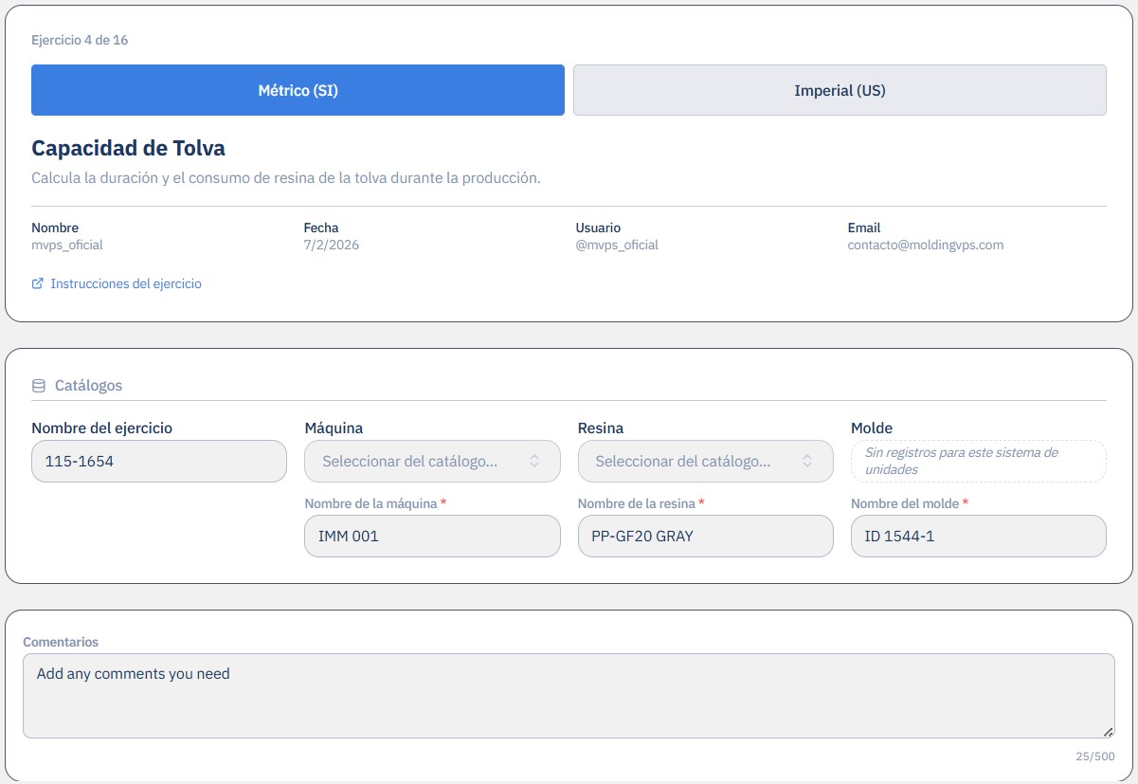Click the date 7/2/2026
The image size is (1138, 784).
point(331,245)
